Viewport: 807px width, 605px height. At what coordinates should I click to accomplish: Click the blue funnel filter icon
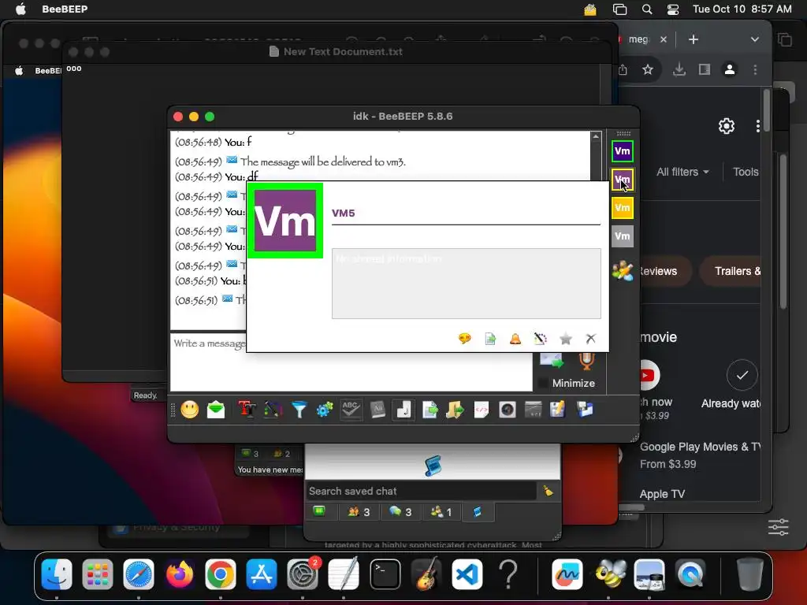point(299,410)
